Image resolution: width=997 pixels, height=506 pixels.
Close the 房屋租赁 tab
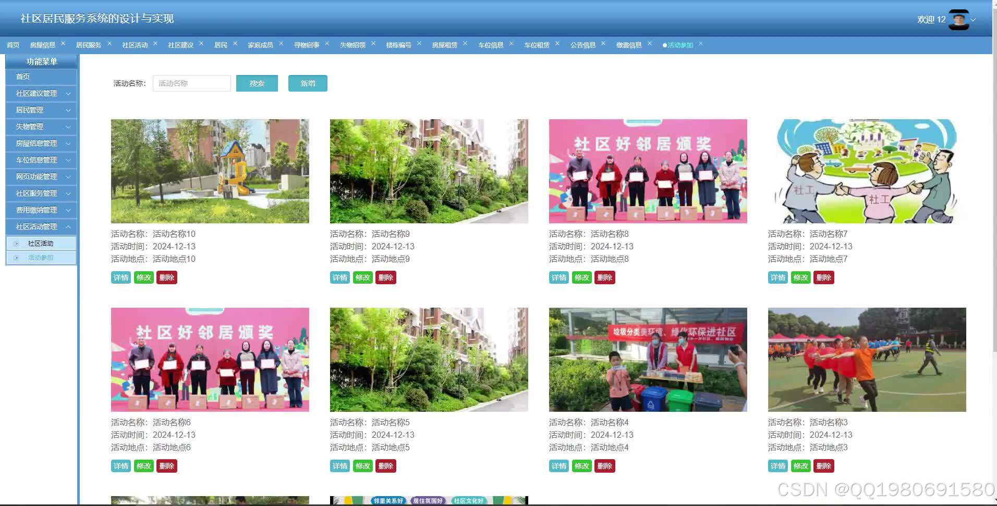[x=465, y=44]
